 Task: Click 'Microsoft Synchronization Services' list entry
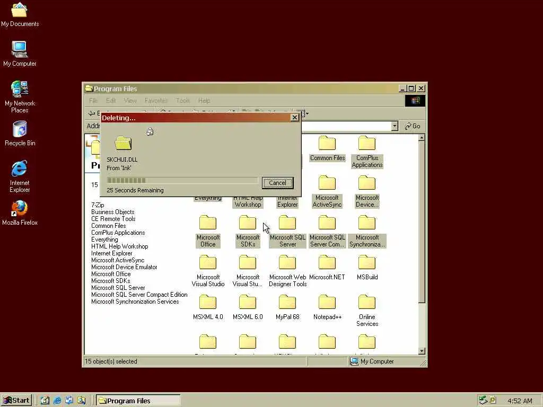coord(135,302)
